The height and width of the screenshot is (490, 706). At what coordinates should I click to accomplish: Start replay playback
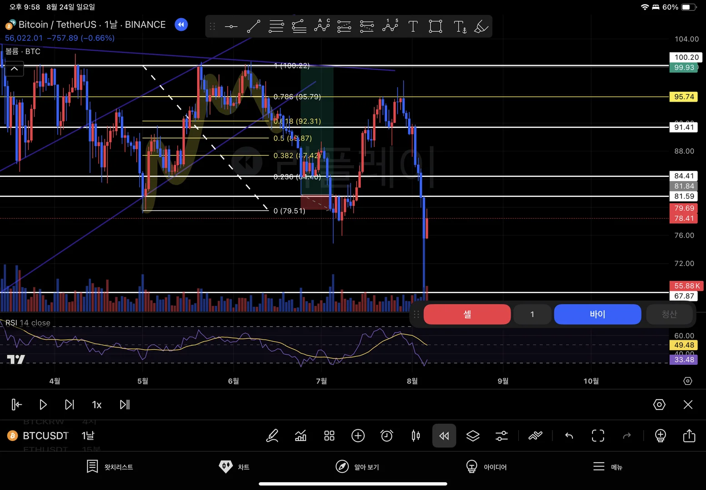click(x=43, y=404)
